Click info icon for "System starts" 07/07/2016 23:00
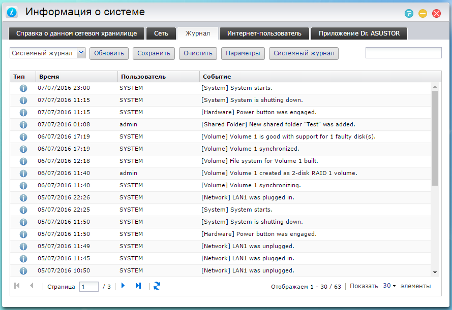 click(x=23, y=88)
